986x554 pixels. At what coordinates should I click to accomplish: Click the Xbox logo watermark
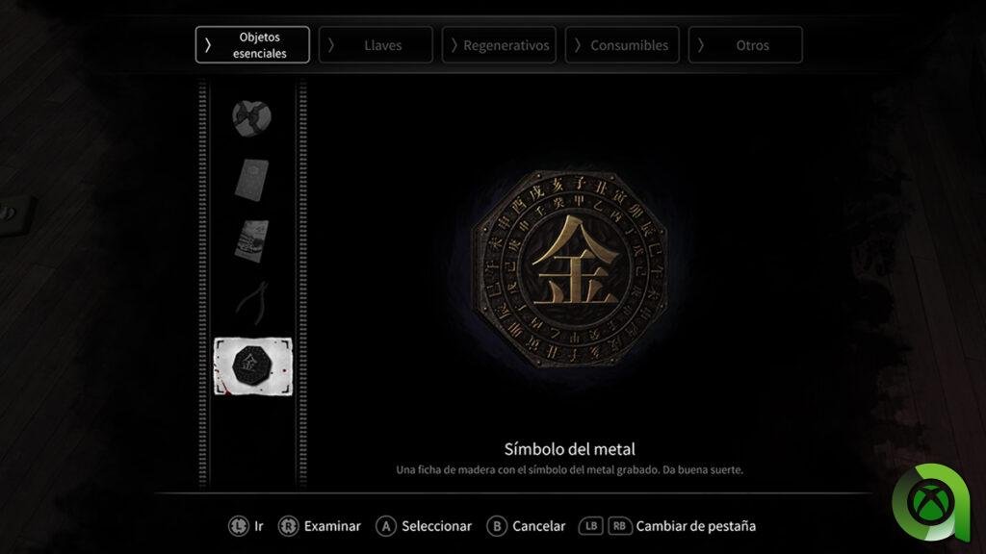tap(931, 502)
